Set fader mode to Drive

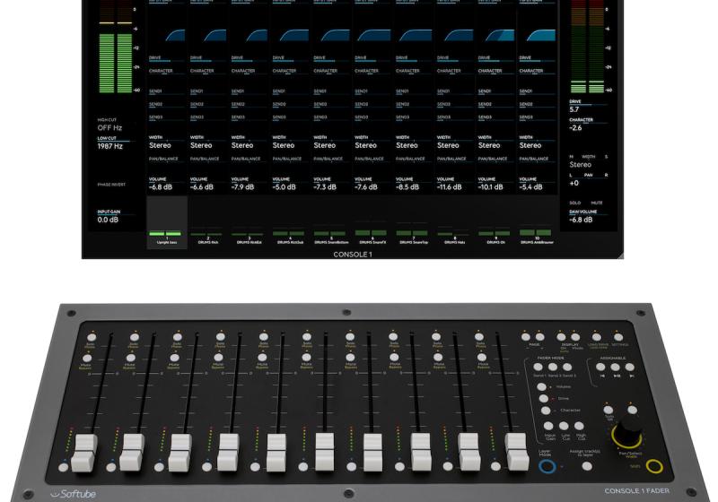click(x=544, y=399)
